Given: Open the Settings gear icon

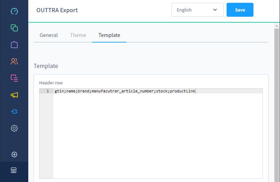Looking at the screenshot, I should coord(14,128).
